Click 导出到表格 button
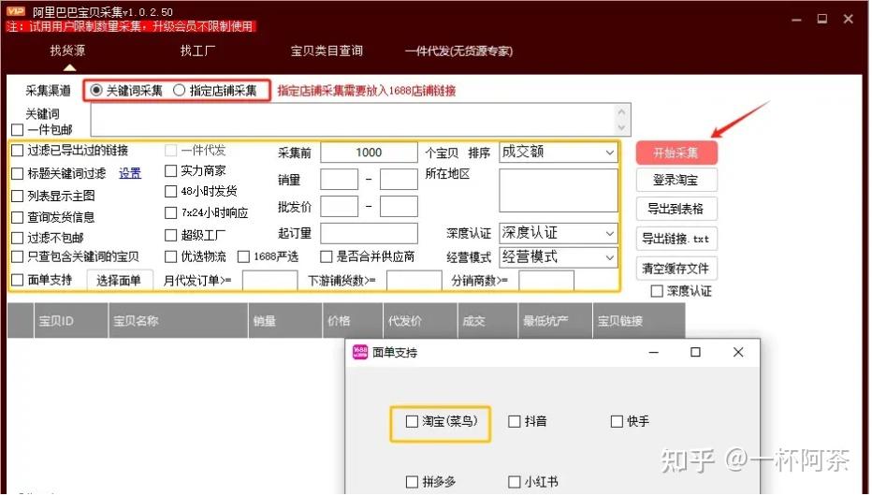The height and width of the screenshot is (496, 872). (x=676, y=209)
